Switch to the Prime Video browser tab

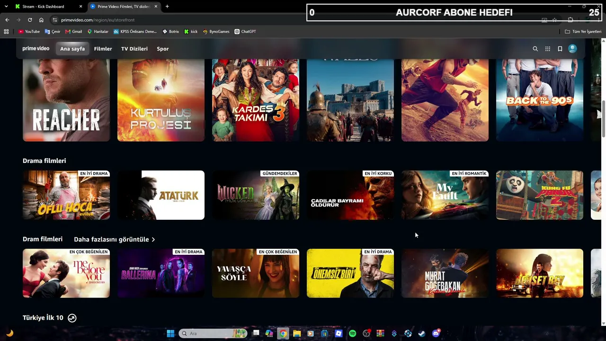tap(124, 7)
